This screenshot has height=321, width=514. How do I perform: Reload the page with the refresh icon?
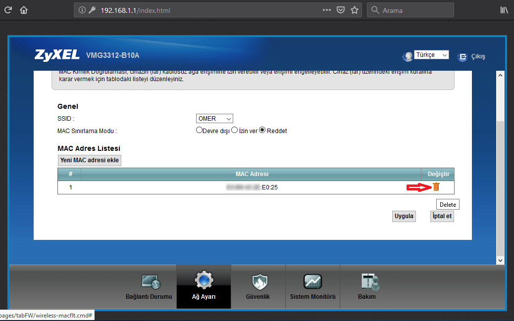8,10
